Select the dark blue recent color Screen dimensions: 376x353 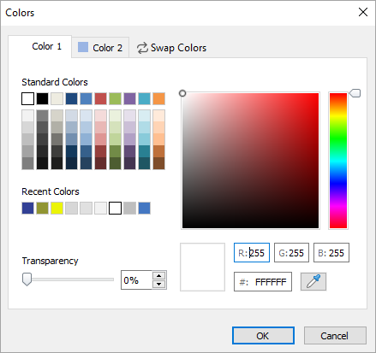(x=27, y=208)
